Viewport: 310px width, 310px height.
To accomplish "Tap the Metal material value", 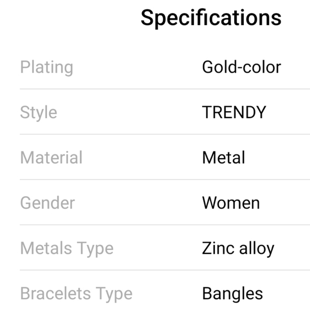I will point(223,158).
